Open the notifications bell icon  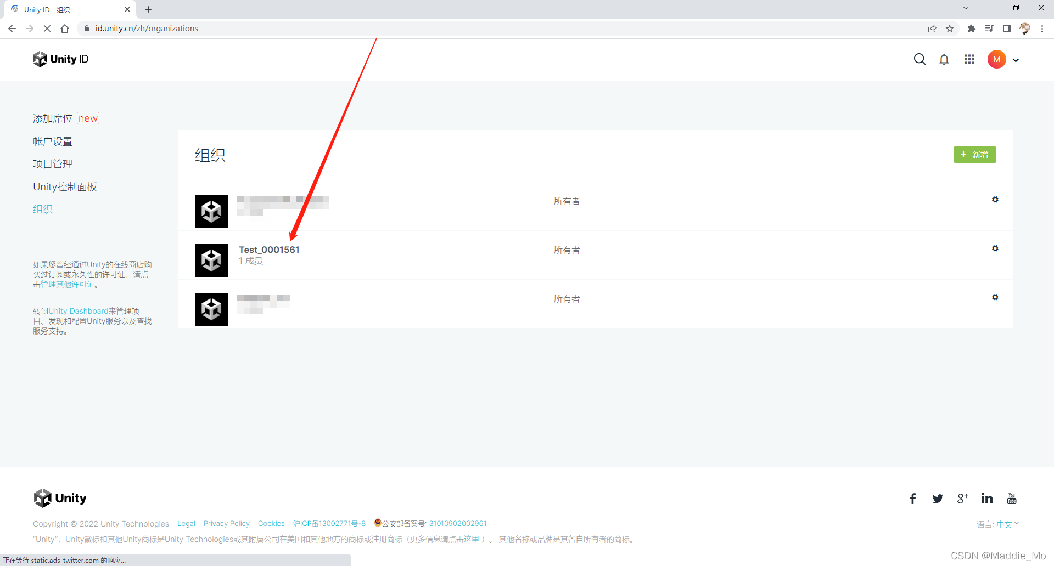(x=944, y=59)
